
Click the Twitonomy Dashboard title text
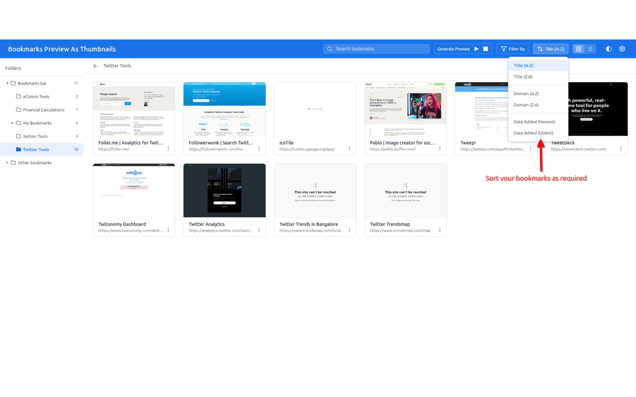[x=122, y=224]
